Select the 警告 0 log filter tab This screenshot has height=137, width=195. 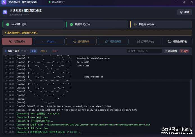click(44, 51)
